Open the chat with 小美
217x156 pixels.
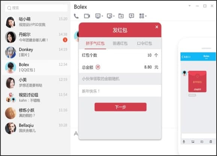[x=36, y=83]
